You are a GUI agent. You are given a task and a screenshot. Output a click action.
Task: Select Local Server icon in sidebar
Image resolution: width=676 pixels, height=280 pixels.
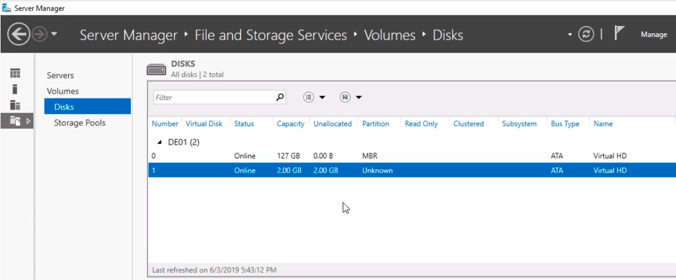(15, 89)
